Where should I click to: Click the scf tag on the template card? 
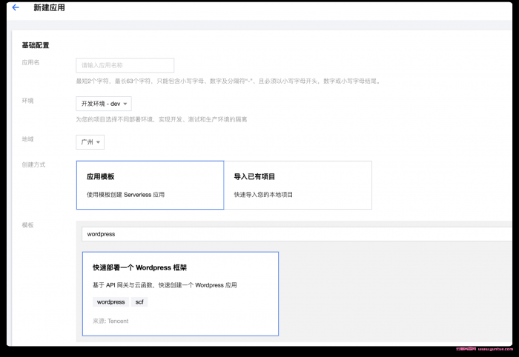pos(140,302)
